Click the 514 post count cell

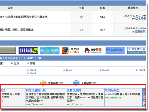(x=102, y=17)
